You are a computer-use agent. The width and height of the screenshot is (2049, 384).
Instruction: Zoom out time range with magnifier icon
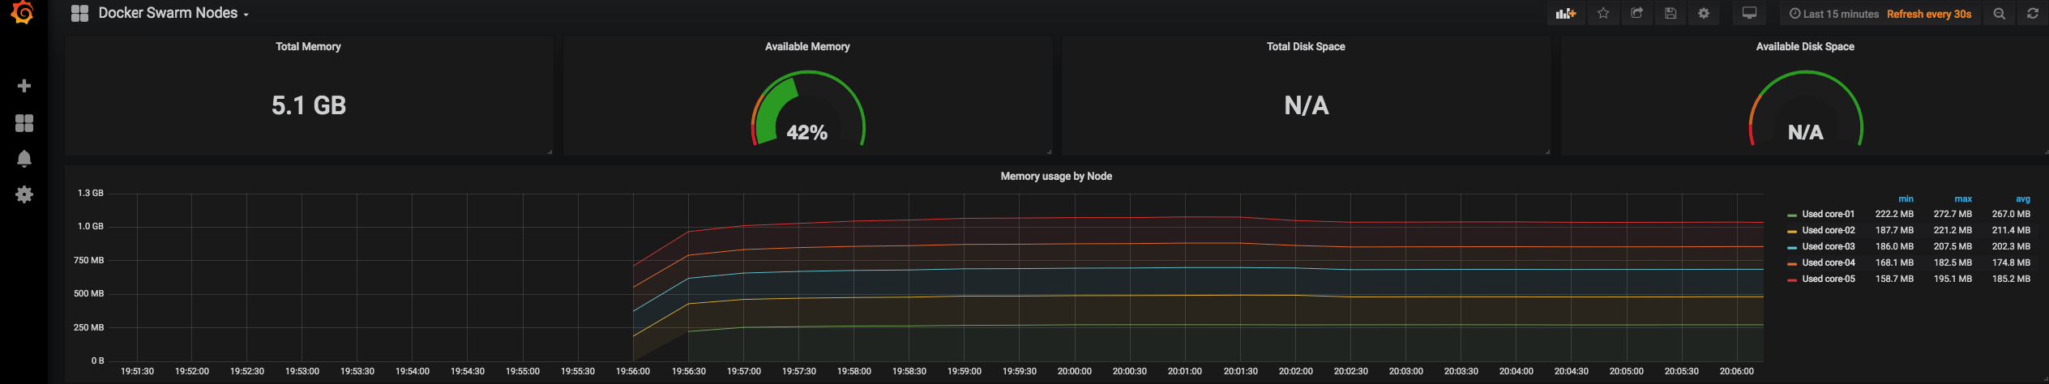pyautogui.click(x=1999, y=14)
